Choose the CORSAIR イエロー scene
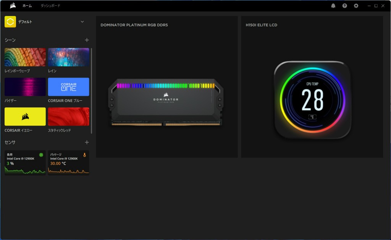This screenshot has width=391, height=240. point(25,116)
